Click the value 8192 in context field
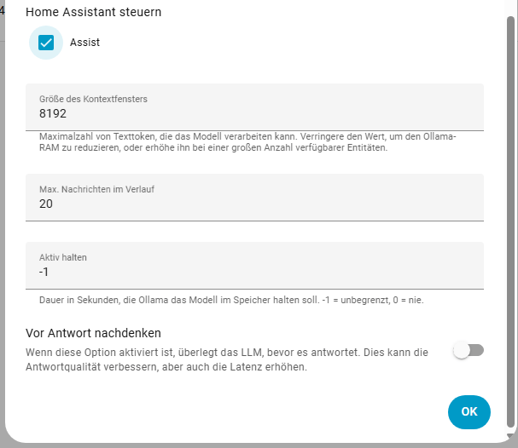518x448 pixels. [x=53, y=113]
